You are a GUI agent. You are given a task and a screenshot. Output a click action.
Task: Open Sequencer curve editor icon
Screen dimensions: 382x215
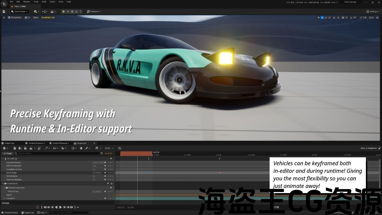click(x=120, y=148)
